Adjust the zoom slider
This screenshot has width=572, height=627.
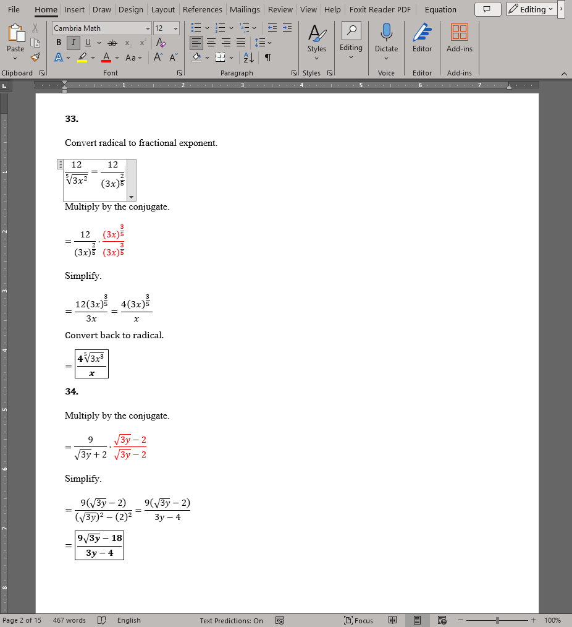[497, 620]
